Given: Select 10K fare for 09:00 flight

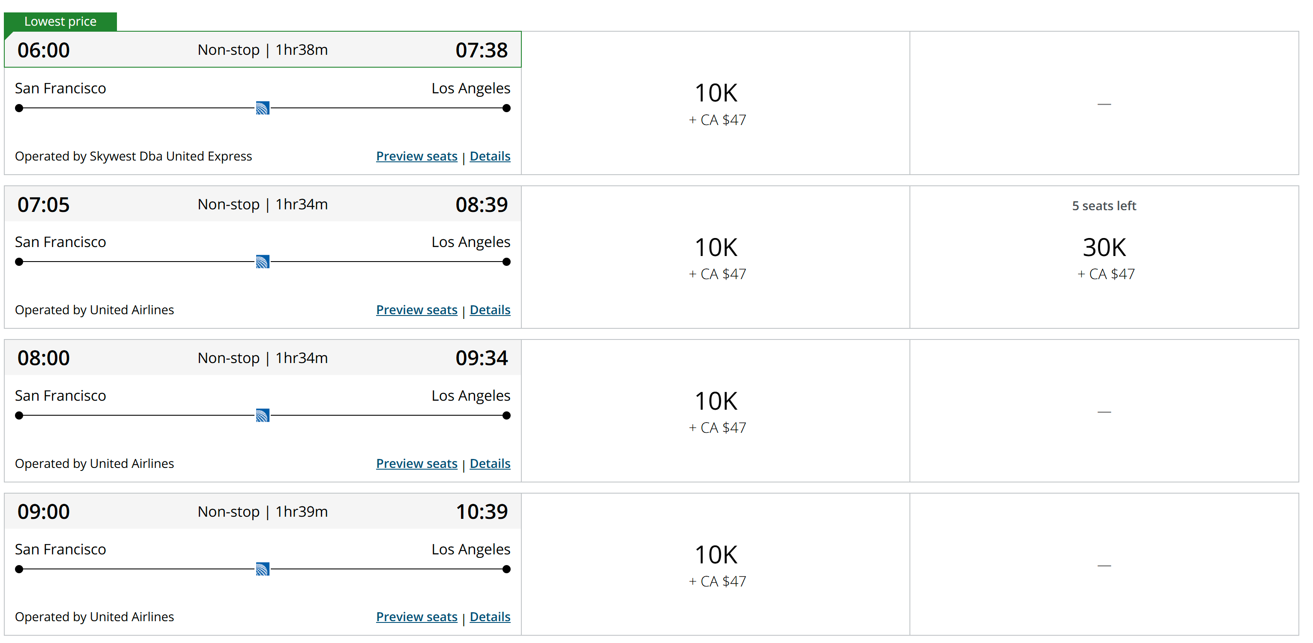Looking at the screenshot, I should coord(716,565).
